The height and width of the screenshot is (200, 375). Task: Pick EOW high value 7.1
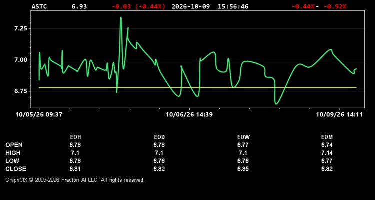[x=243, y=153]
